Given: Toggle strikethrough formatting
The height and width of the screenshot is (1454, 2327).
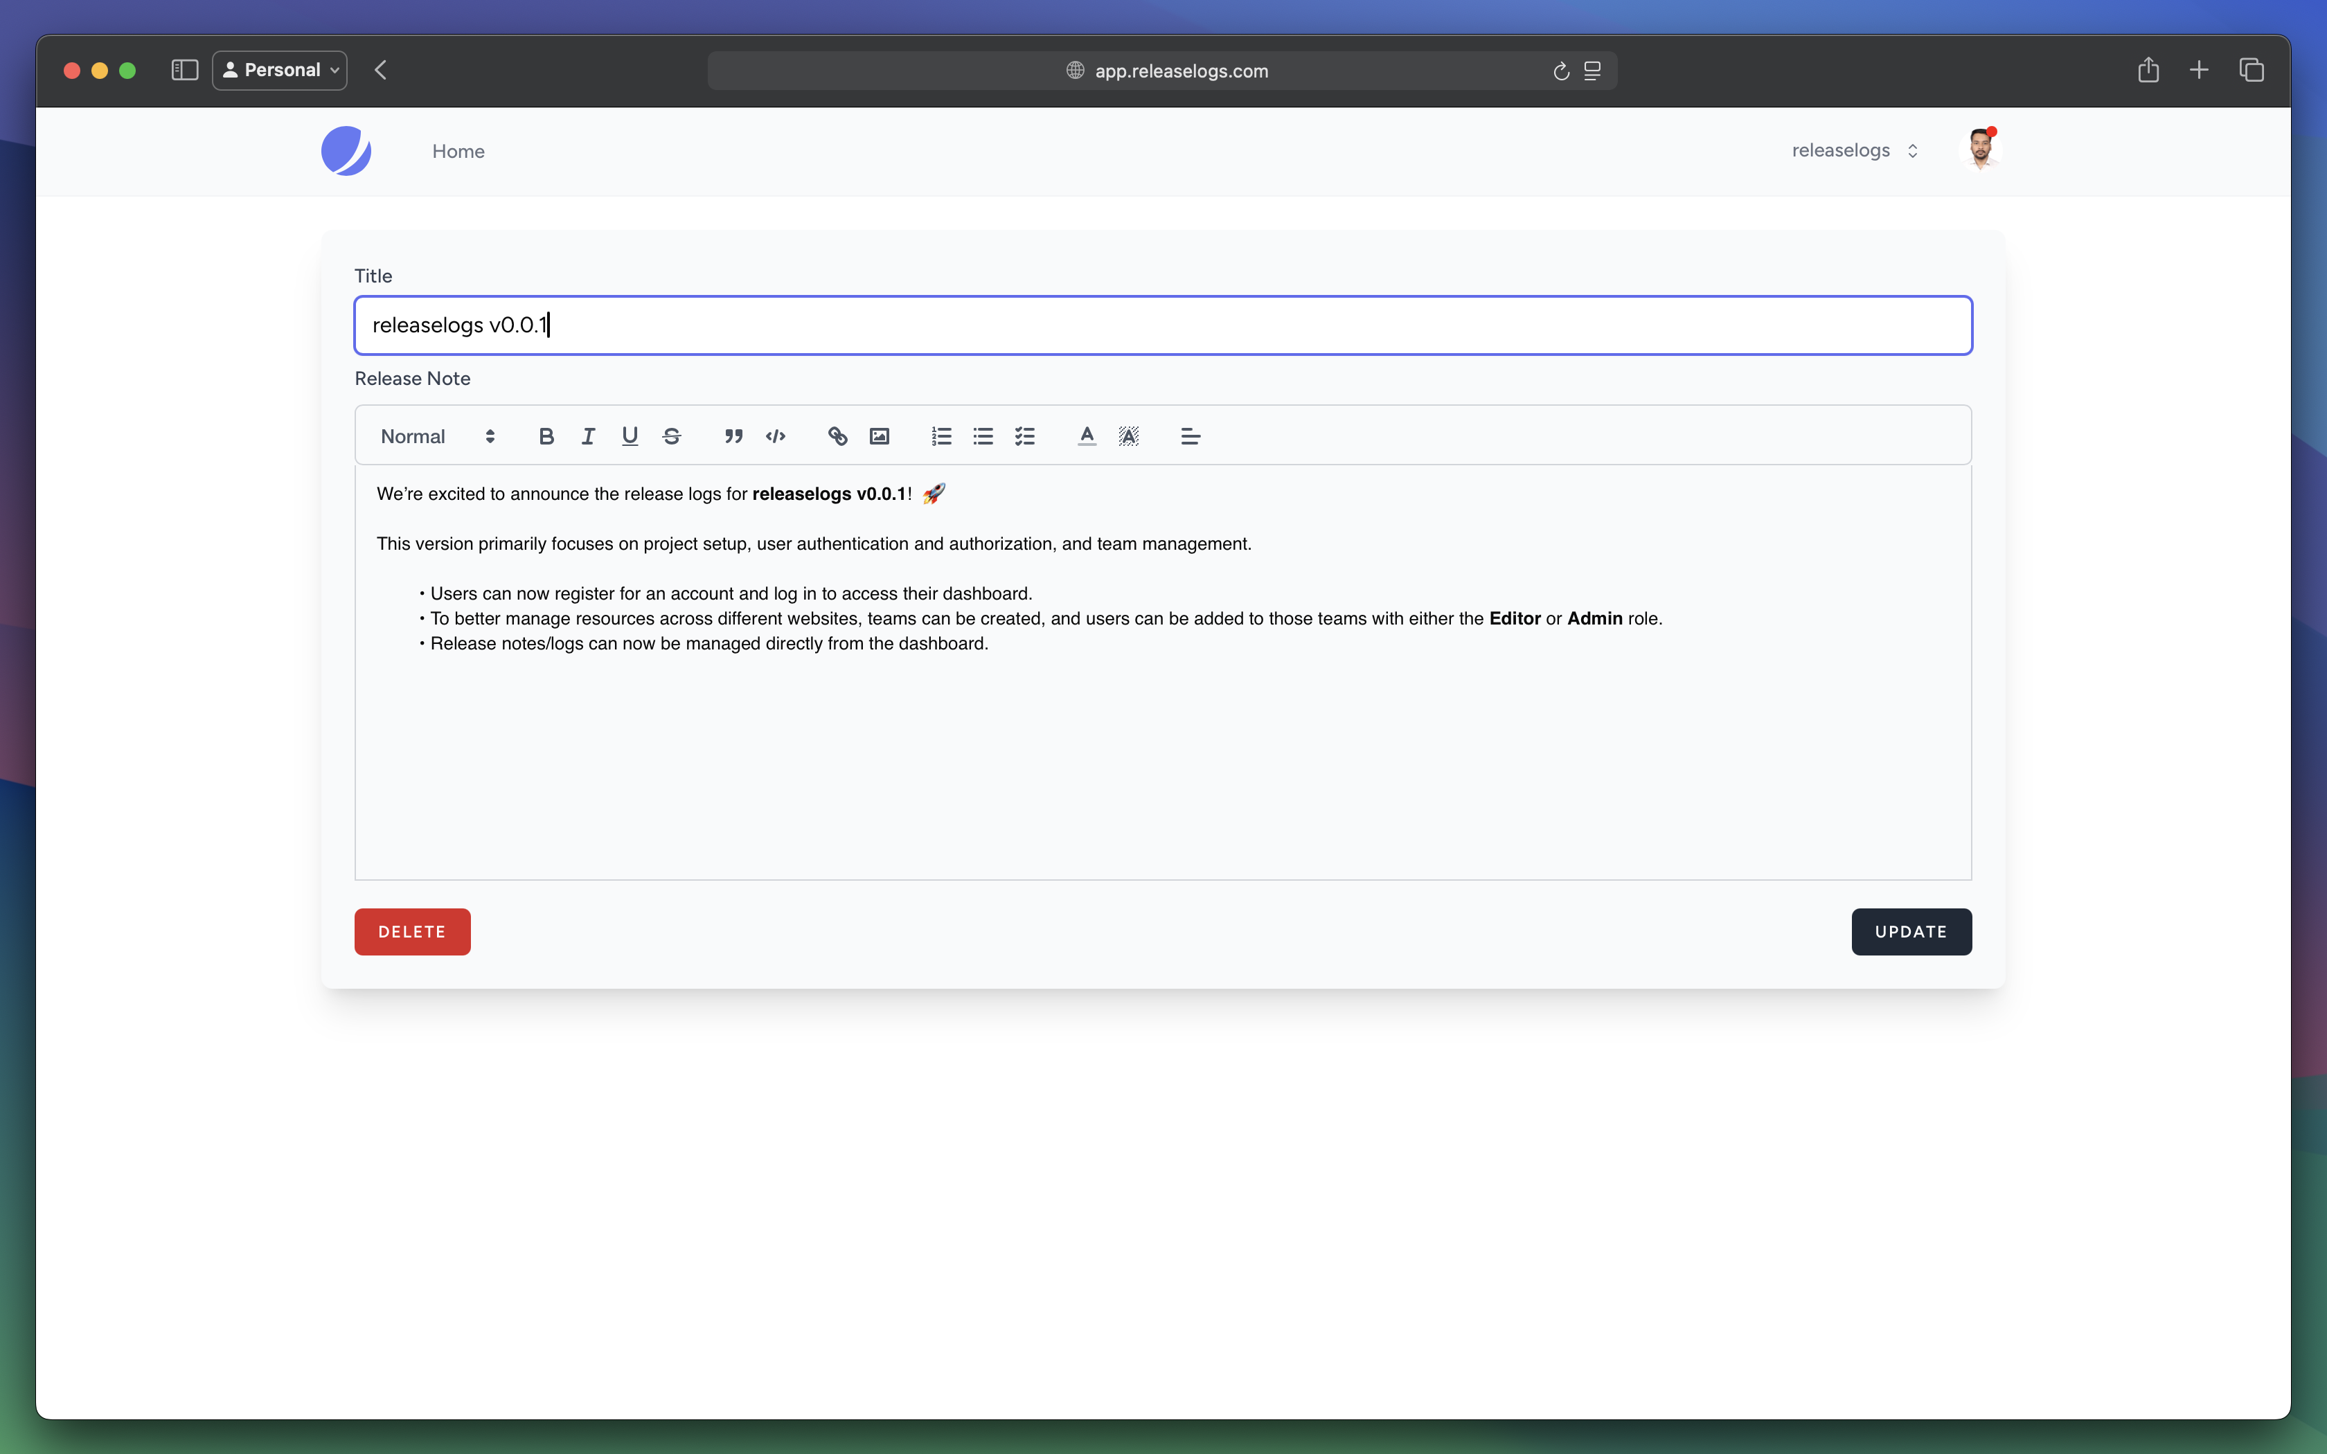Looking at the screenshot, I should click(x=672, y=437).
